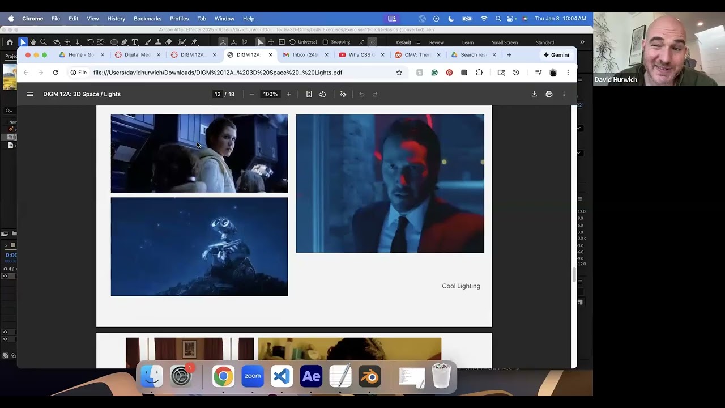Image resolution: width=725 pixels, height=408 pixels.
Task: Open the PDF viewer more actions menu
Action: coord(564,94)
